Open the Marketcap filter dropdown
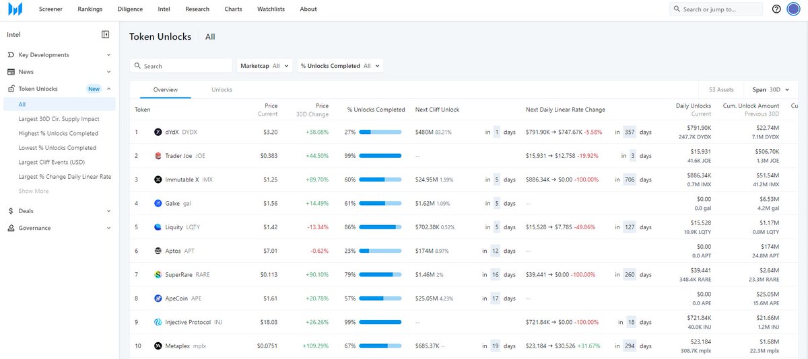The image size is (808, 359). click(265, 66)
